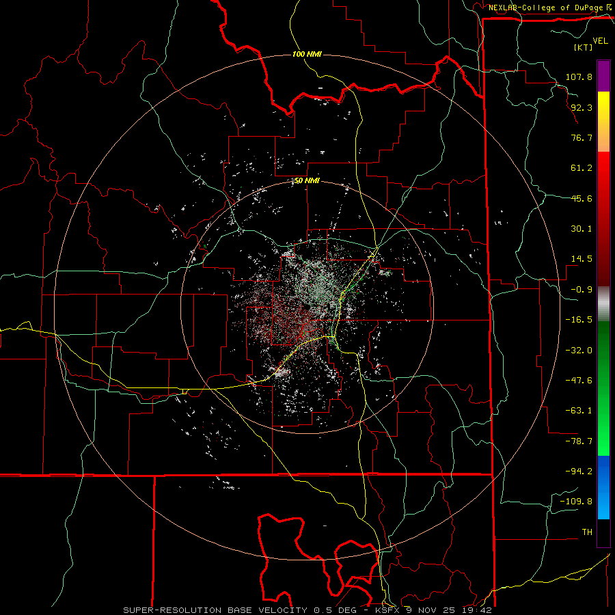The height and width of the screenshot is (615, 615).
Task: Click the VEL legend title
Action: pyautogui.click(x=601, y=41)
